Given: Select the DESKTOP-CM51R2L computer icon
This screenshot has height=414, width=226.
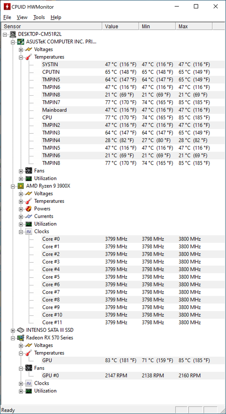Looking at the screenshot, I should coord(13,34).
